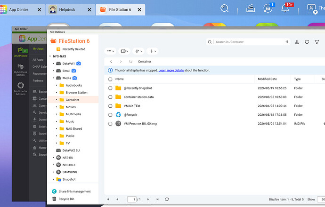Screen dimensions: 325x207
Task: Select the Movies folder in tree
Action: [x=71, y=107]
